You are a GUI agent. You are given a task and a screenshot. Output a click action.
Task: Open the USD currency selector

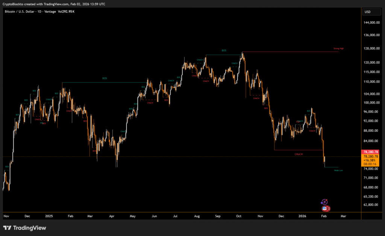(367, 12)
